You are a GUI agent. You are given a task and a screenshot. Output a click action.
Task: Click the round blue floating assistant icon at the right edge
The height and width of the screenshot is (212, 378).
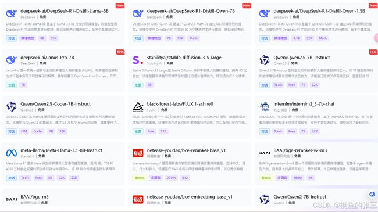point(372,194)
